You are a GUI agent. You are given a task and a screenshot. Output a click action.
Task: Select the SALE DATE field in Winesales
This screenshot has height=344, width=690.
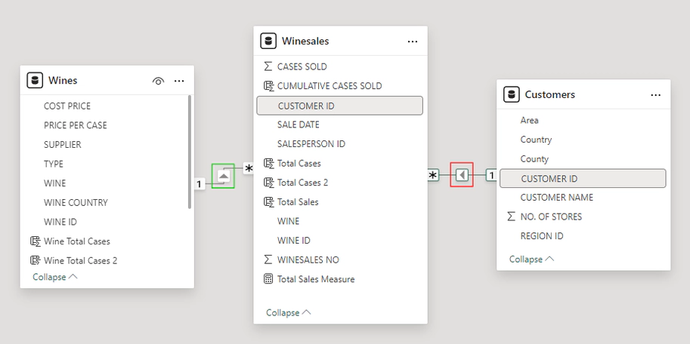click(298, 124)
